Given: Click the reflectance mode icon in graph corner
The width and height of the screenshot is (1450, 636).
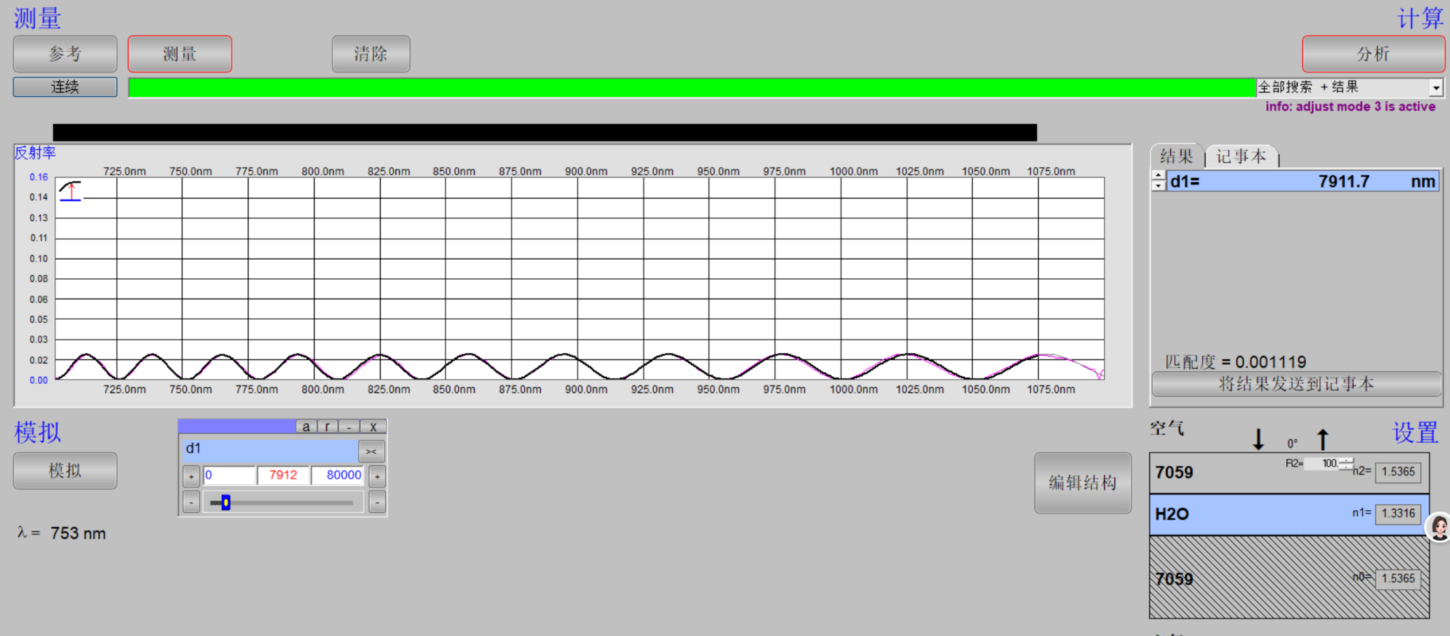Looking at the screenshot, I should [70, 191].
